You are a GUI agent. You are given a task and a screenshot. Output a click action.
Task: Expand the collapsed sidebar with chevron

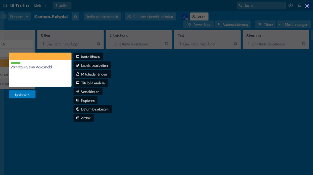coord(4,16)
